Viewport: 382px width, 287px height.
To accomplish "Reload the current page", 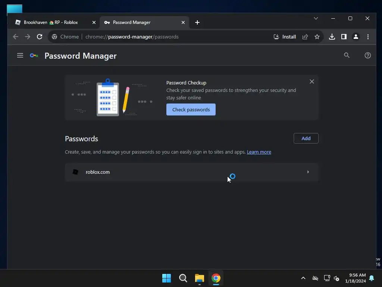I will pos(40,37).
